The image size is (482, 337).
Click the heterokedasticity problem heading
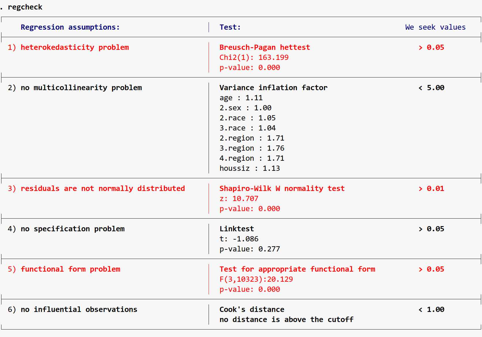coord(74,47)
